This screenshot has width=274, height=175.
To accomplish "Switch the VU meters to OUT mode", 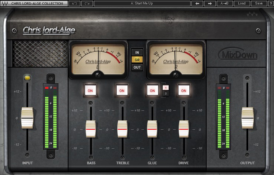I will [137, 67].
